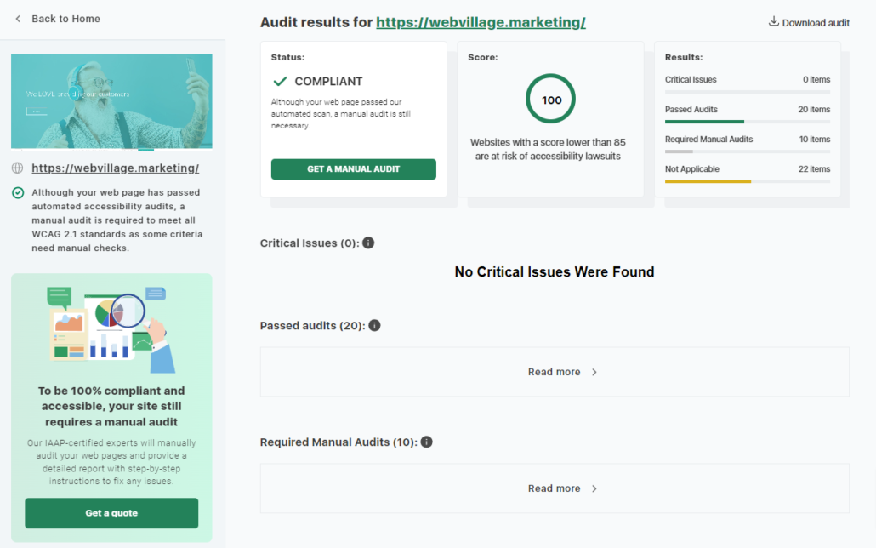Select the Back to Home navigation text

[65, 19]
